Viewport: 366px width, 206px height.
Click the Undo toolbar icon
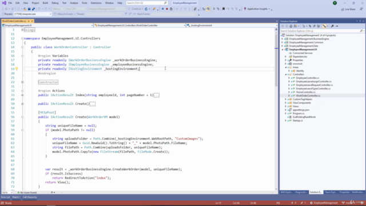point(39,9)
